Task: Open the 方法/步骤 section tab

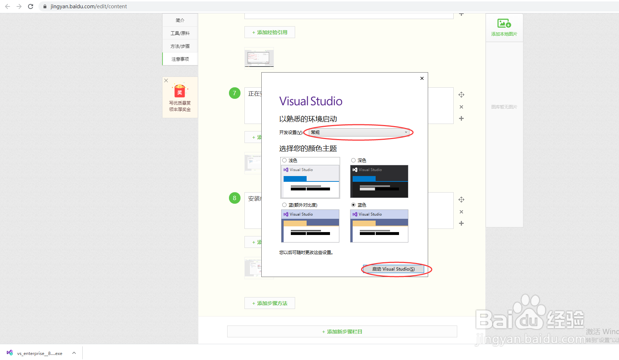Action: coord(180,46)
